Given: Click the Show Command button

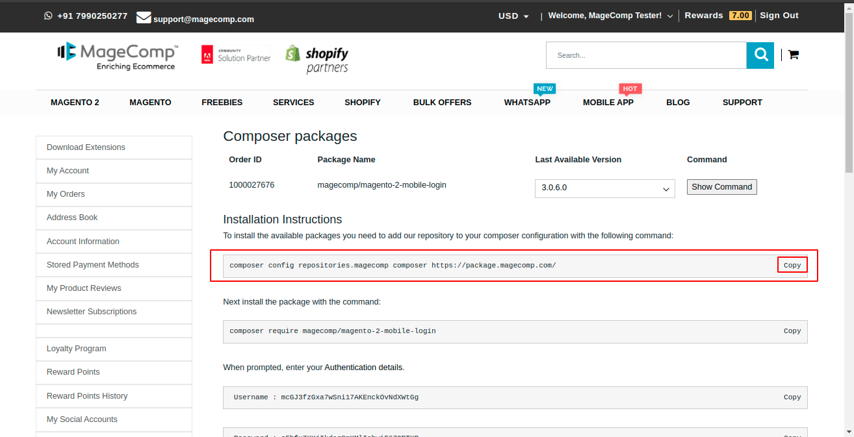Looking at the screenshot, I should tap(721, 187).
